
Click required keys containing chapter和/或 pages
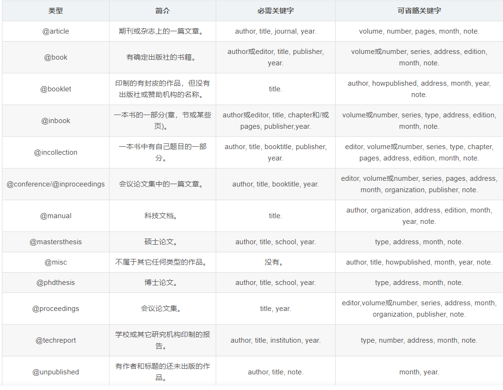tap(275, 121)
